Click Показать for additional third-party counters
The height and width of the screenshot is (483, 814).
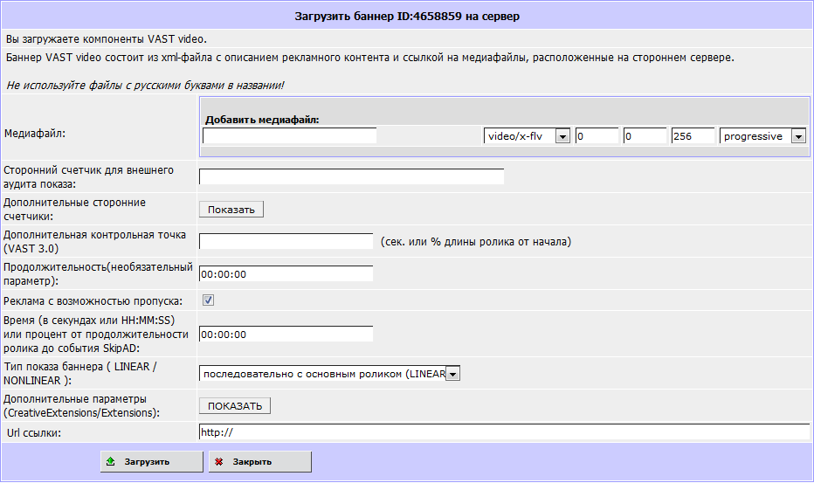(x=231, y=210)
